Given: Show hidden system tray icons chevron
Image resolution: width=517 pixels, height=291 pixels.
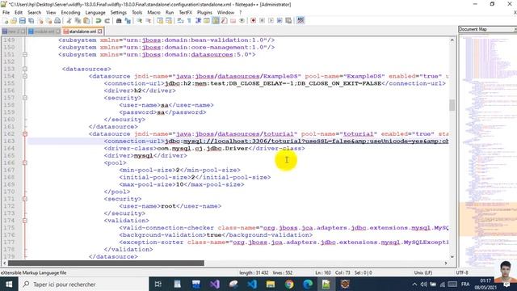Looking at the screenshot, I should pyautogui.click(x=414, y=284).
